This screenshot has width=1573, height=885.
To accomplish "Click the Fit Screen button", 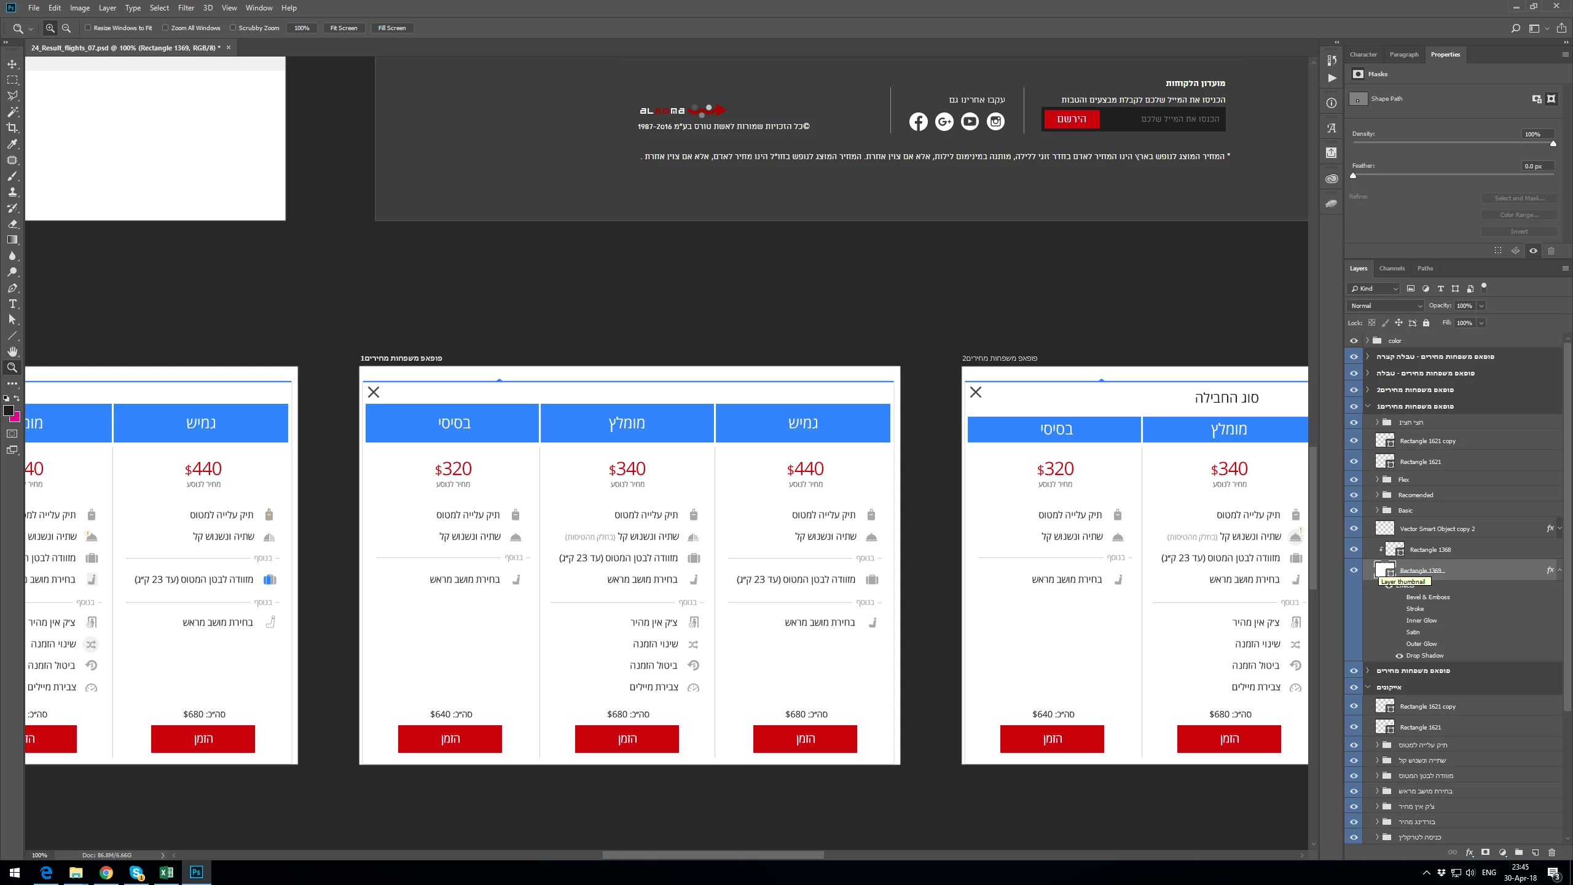I will point(343,28).
